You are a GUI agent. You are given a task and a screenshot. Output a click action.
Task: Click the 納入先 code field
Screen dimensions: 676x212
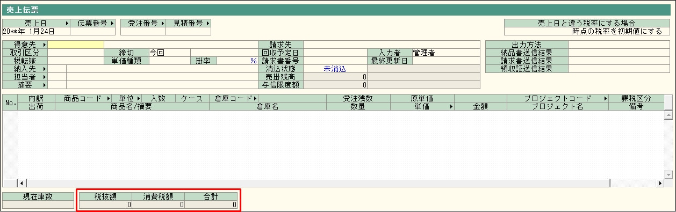pos(57,69)
